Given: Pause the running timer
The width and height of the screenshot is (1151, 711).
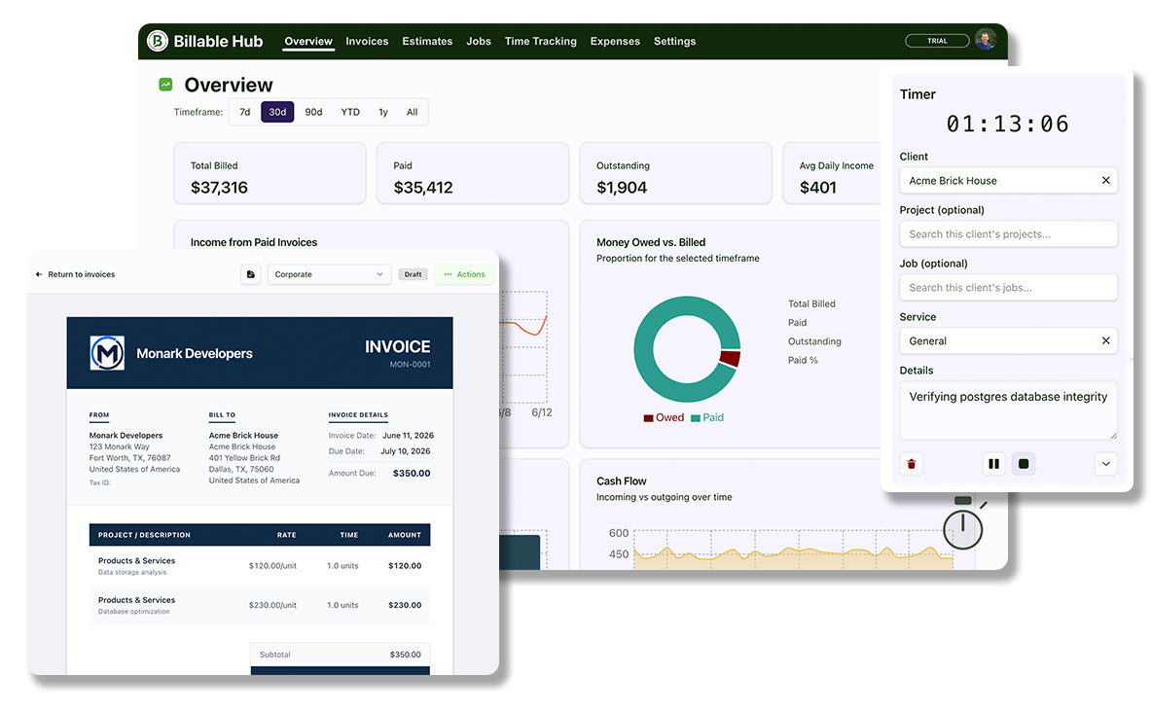Looking at the screenshot, I should (x=994, y=464).
